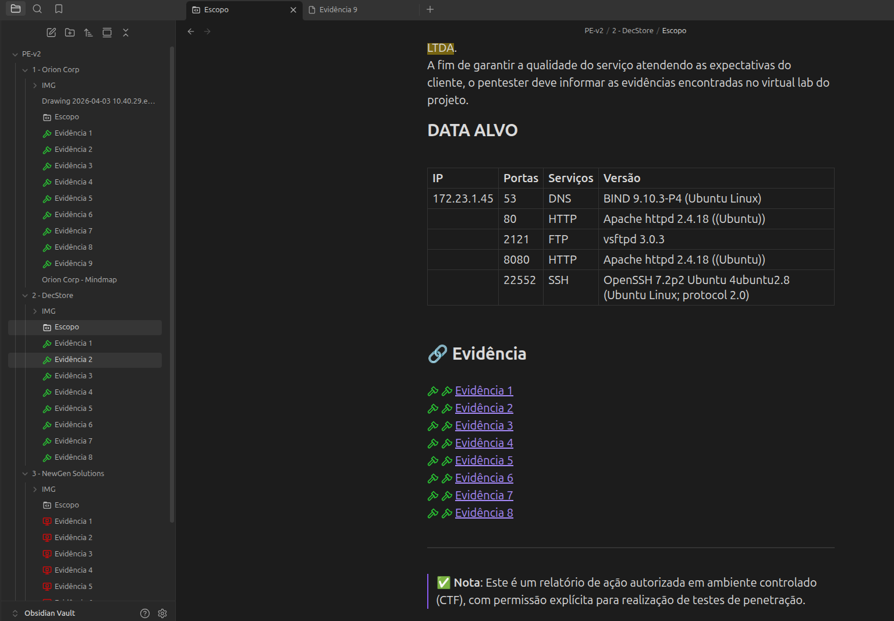Screen dimensions: 894x621
Task: Click the file explorer vertical scrollbar
Action: [172, 284]
